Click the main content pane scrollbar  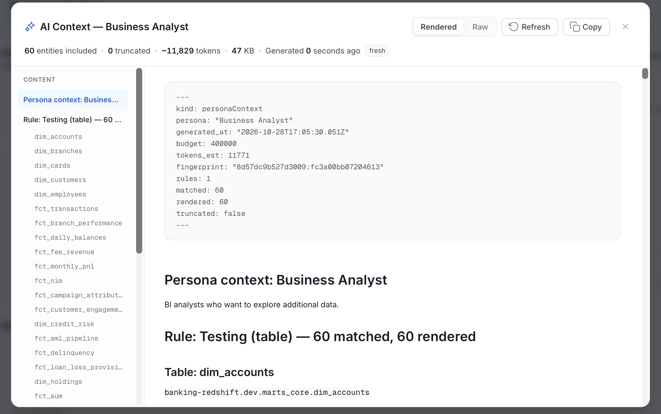coord(645,73)
